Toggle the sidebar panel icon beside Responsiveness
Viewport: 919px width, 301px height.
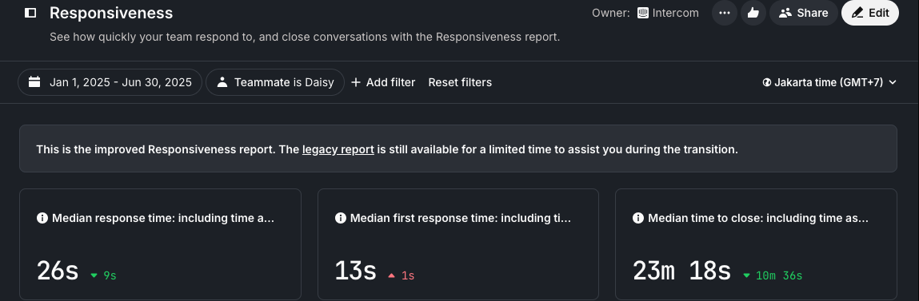[x=30, y=12]
